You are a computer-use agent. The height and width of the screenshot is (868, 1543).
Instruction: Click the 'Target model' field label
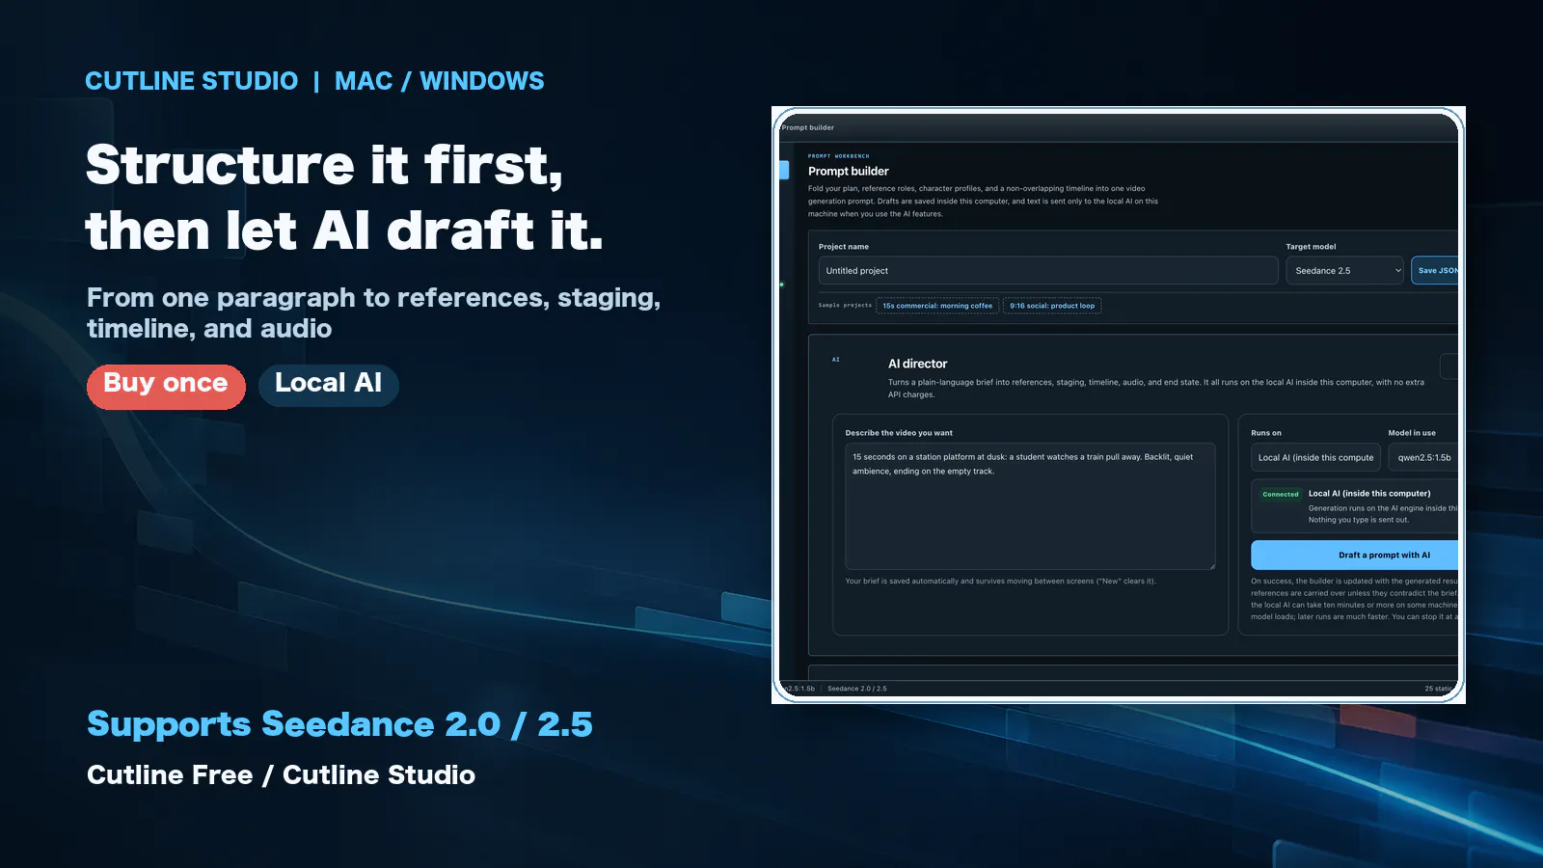(x=1312, y=247)
